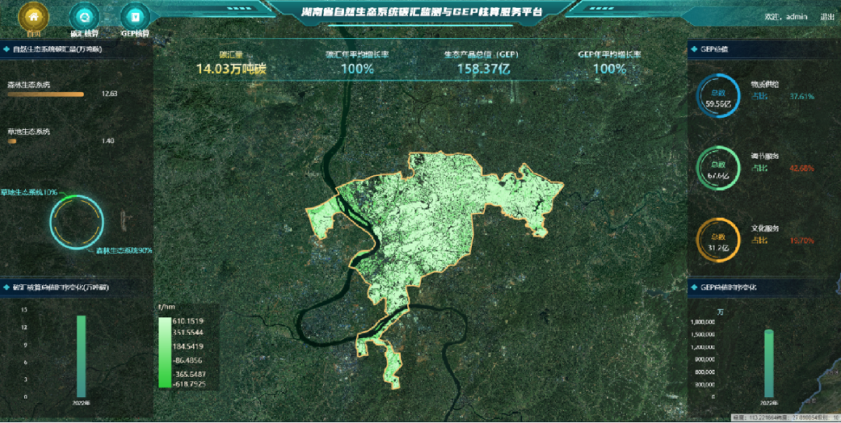Open the carbon sink accounting (碳汇核算) icon
Viewport: 841px width, 423px height.
coord(84,16)
